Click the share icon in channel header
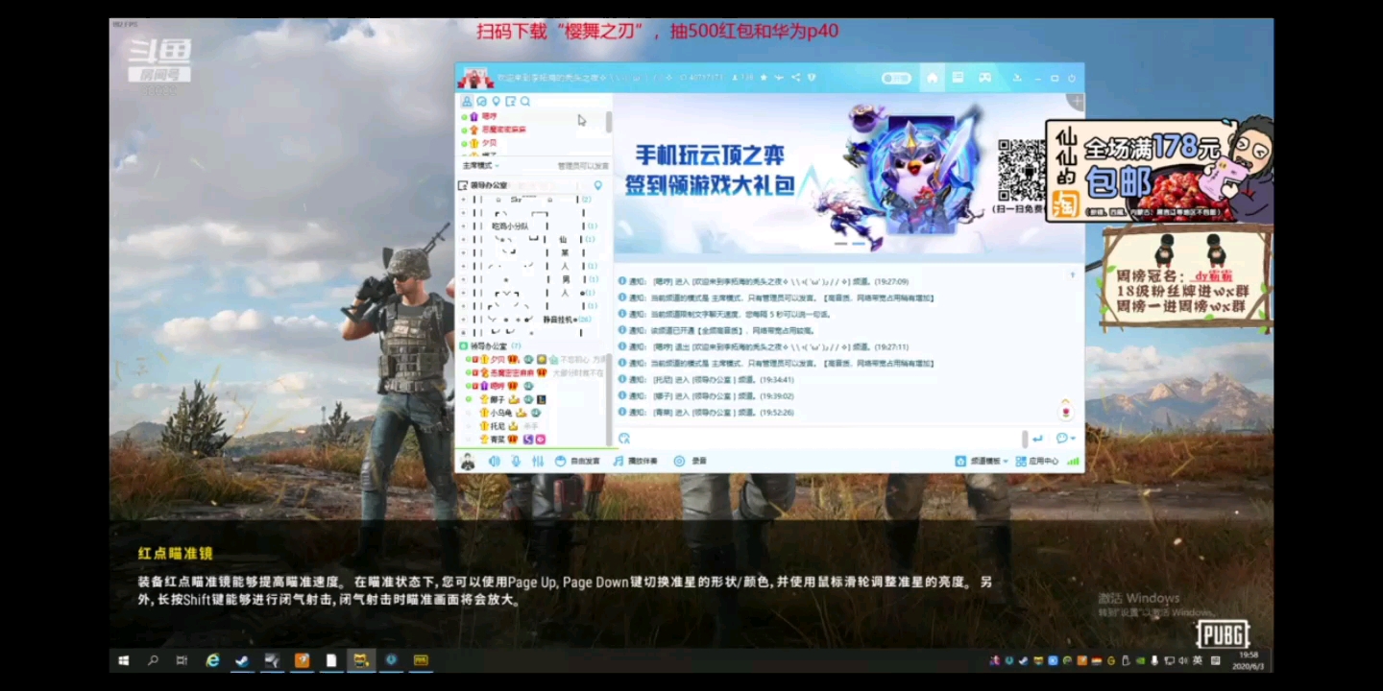 pos(796,77)
